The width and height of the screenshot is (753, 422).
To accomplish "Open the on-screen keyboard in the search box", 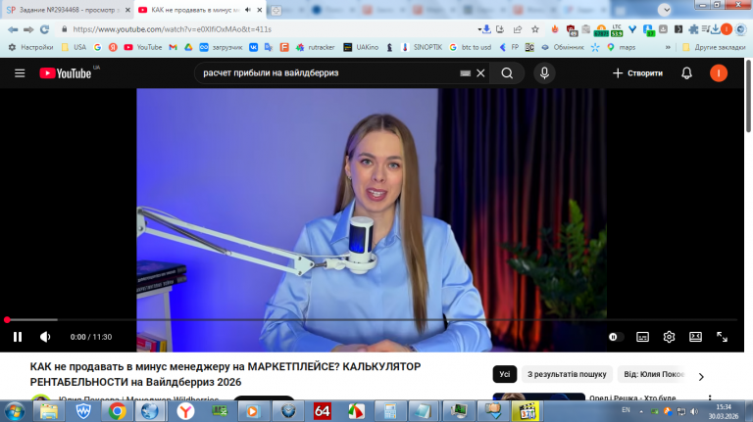I will tap(465, 73).
